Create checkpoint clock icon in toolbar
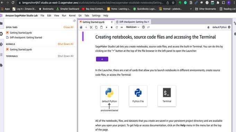236x132 pixels. tap(143, 27)
